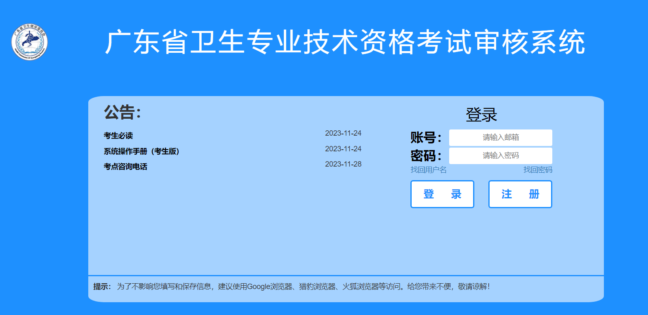Click the 广东省卫生专业技术资格考试审核系统 title
This screenshot has width=648, height=315.
345,42
